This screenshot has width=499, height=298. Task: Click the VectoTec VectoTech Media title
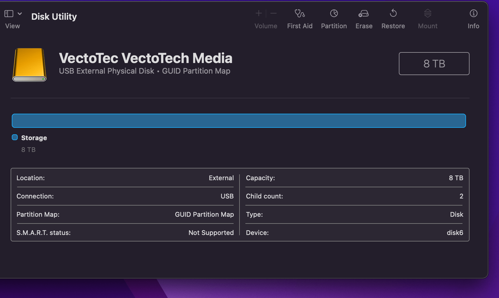tap(146, 58)
